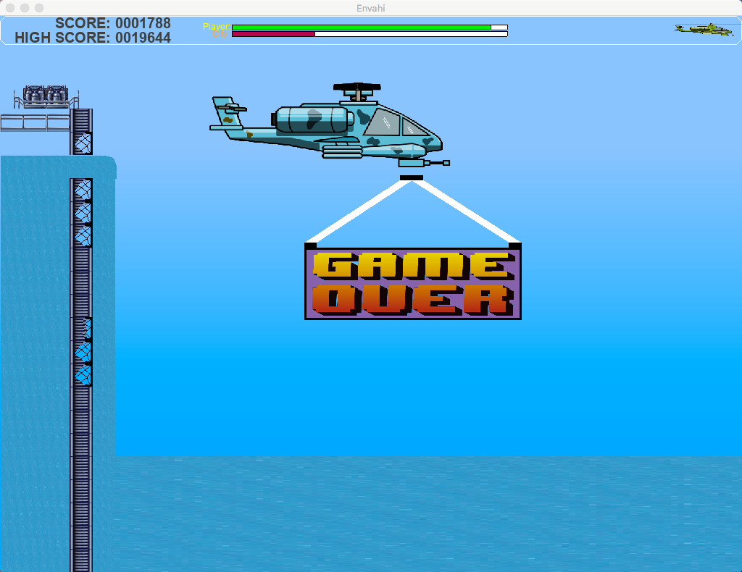Click the black sling hook under helicopter
The image size is (742, 572).
411,177
